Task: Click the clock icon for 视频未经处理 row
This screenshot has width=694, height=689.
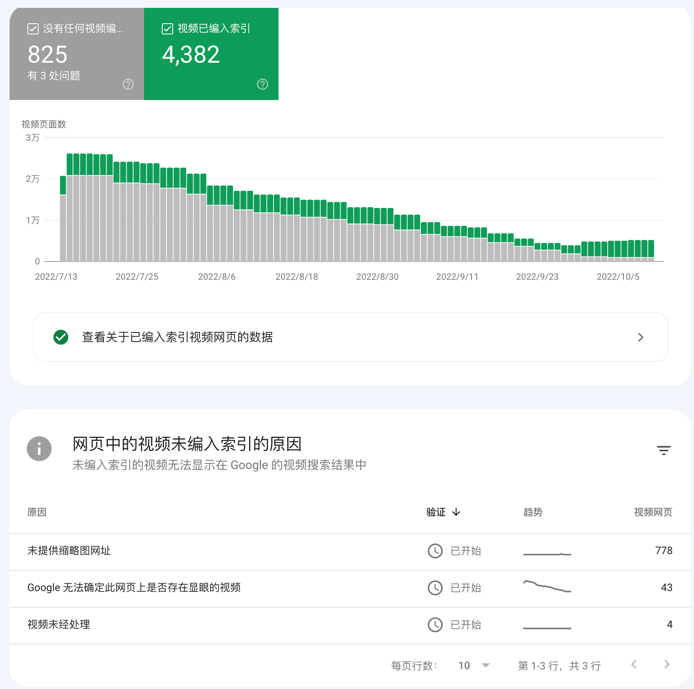Action: [x=435, y=625]
